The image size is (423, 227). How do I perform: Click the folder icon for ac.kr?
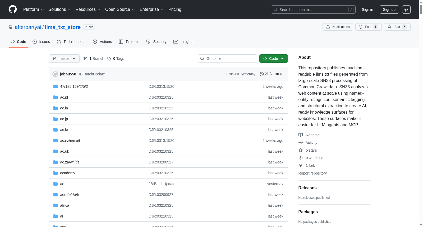[x=56, y=130]
